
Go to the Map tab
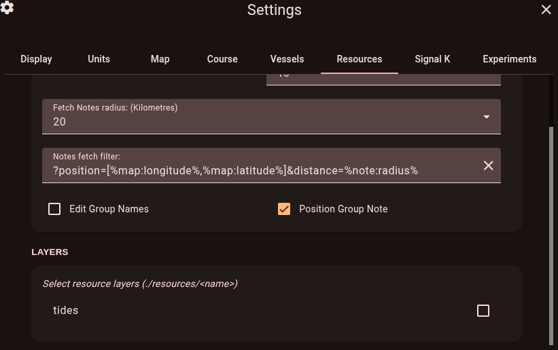tap(160, 59)
